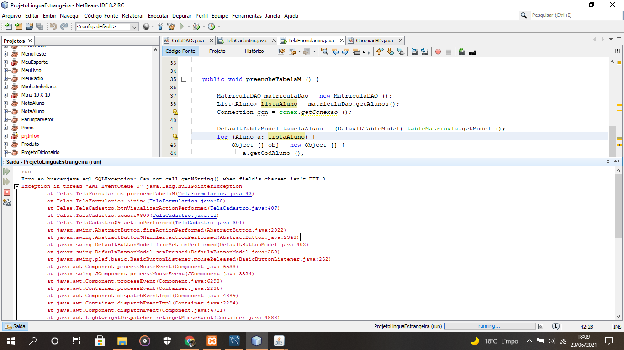
Task: Click the Undo arrow in the toolbar
Action: [x=53, y=26]
